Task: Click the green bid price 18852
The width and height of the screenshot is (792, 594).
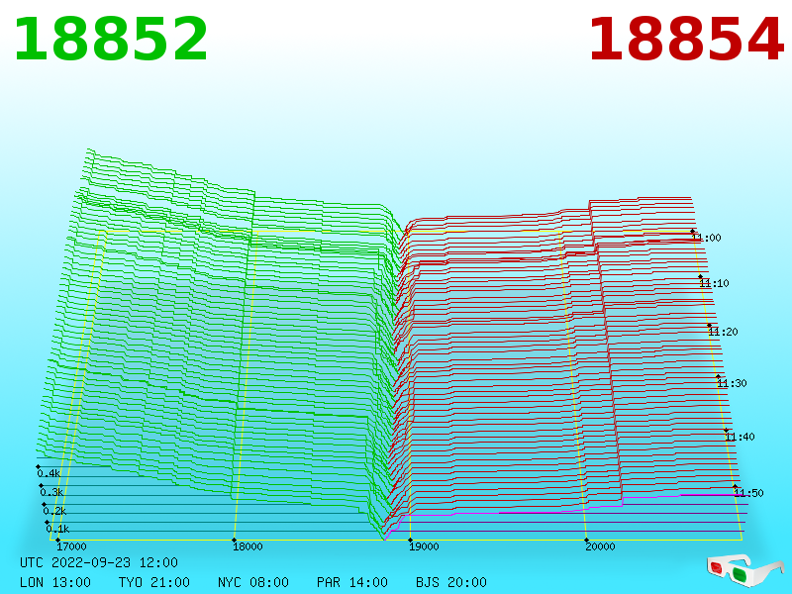Action: point(111,40)
